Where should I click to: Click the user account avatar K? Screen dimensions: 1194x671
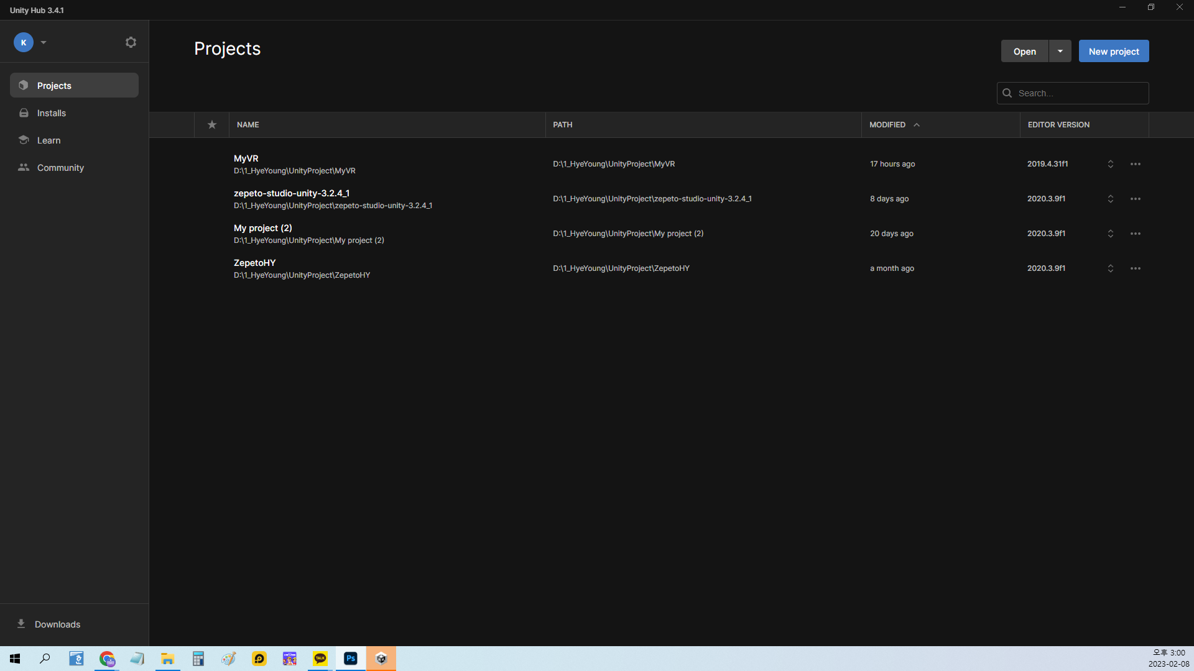point(24,42)
